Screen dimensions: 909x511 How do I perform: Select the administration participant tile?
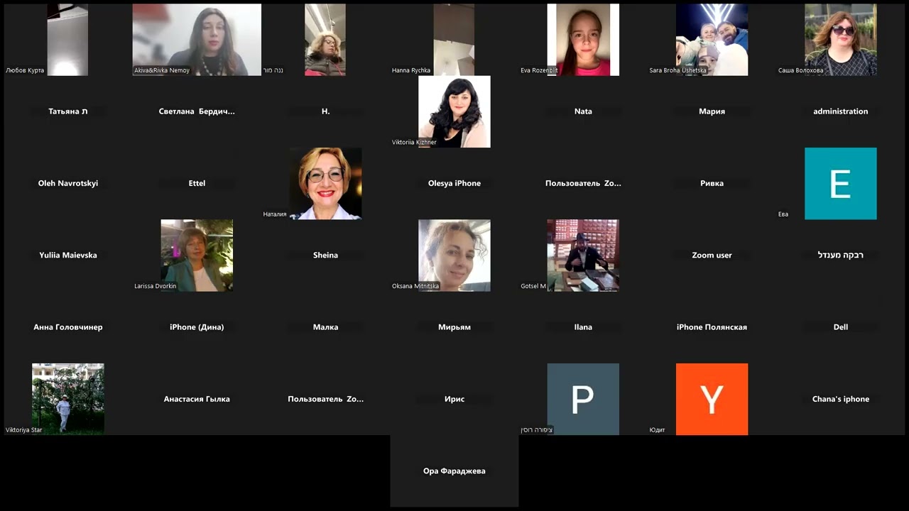pyautogui.click(x=840, y=111)
